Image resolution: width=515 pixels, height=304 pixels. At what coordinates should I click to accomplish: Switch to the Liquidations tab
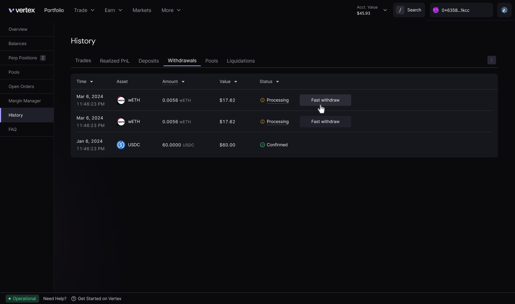coord(241,61)
